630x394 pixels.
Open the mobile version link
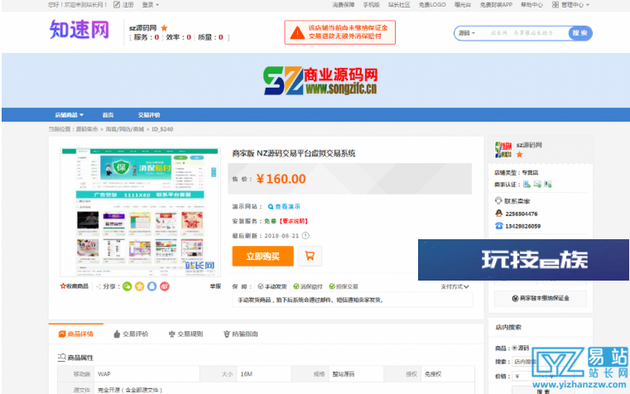click(371, 5)
